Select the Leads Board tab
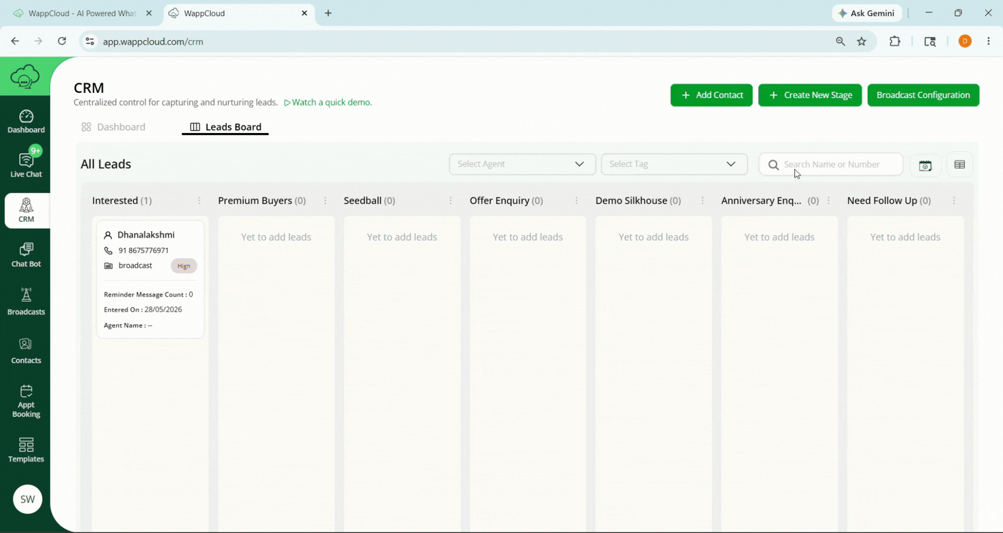 pos(225,127)
